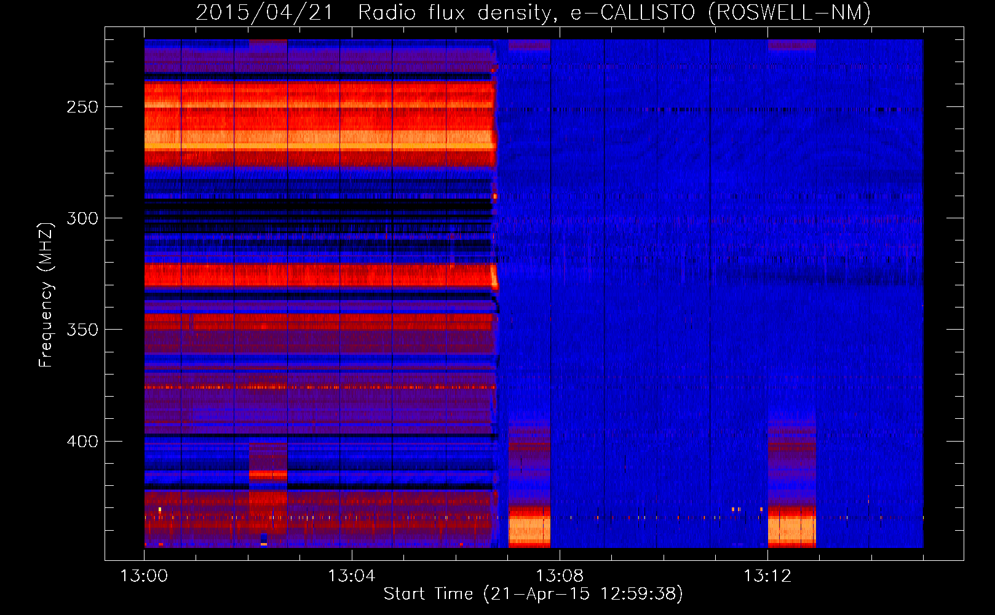
Task: Select the 13:04 time tick label
Action: pyautogui.click(x=352, y=576)
